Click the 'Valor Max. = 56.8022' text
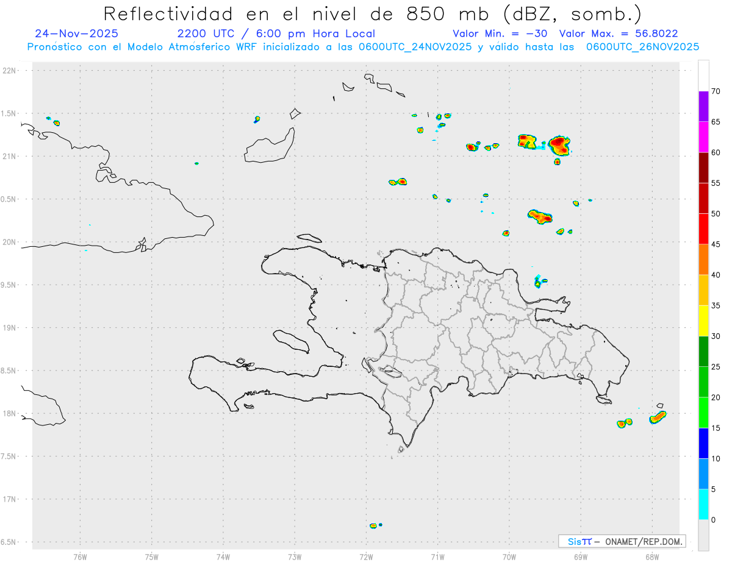 coord(619,34)
